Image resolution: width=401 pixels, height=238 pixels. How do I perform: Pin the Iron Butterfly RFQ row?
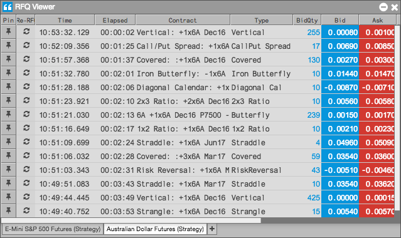[8, 73]
